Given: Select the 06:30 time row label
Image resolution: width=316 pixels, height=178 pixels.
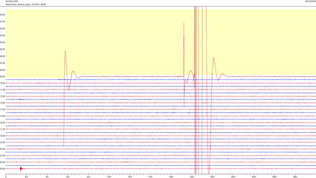Looking at the screenshot, I should pyautogui.click(x=2, y=56).
